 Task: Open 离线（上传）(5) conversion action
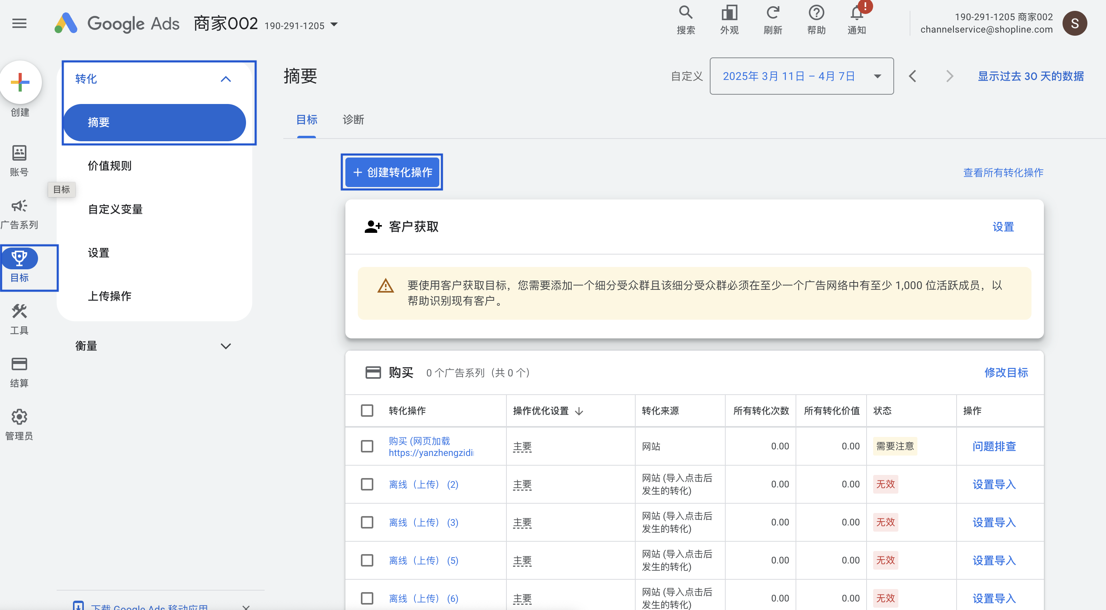(x=423, y=560)
